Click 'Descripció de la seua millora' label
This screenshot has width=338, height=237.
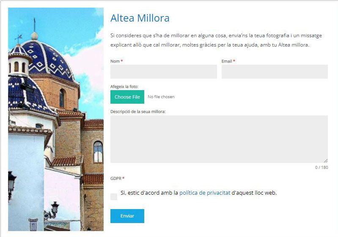[x=137, y=112]
